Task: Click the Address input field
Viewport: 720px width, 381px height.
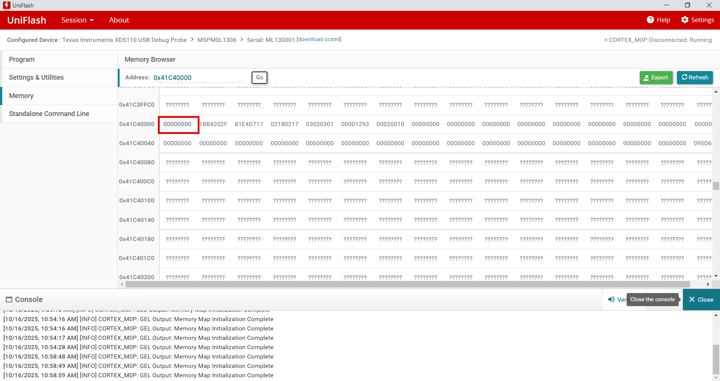Action: (200, 77)
